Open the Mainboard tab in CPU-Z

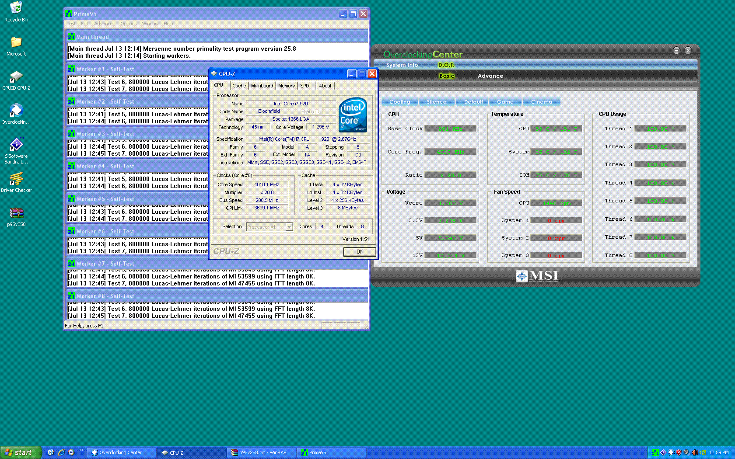[x=262, y=86]
